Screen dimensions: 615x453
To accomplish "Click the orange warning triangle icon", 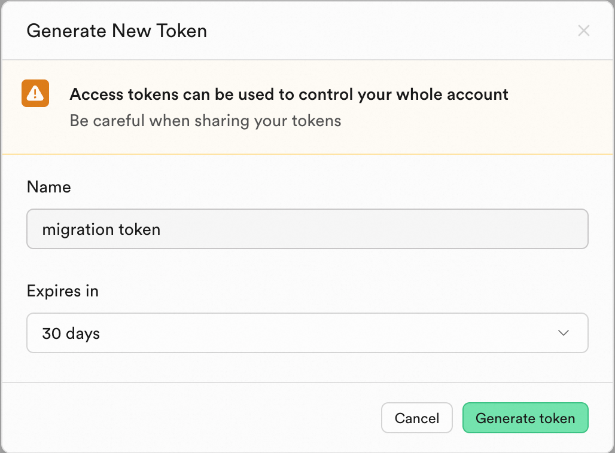I will [35, 93].
